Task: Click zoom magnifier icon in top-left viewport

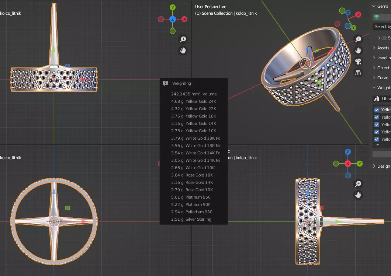Action: coord(183,39)
